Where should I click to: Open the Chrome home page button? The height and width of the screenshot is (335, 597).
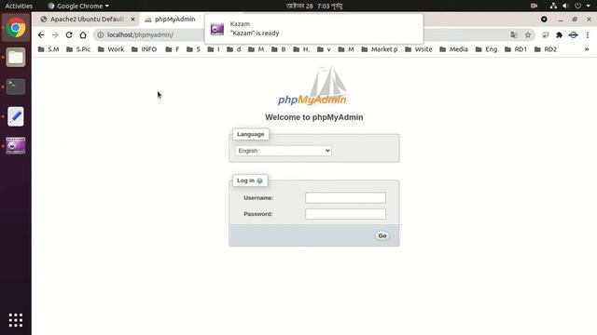click(x=83, y=35)
